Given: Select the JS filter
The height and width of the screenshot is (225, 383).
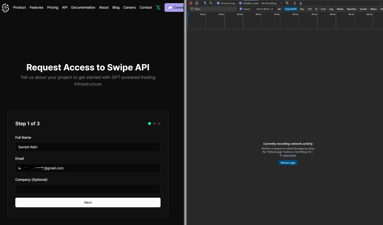Looking at the screenshot, I should [316, 9].
